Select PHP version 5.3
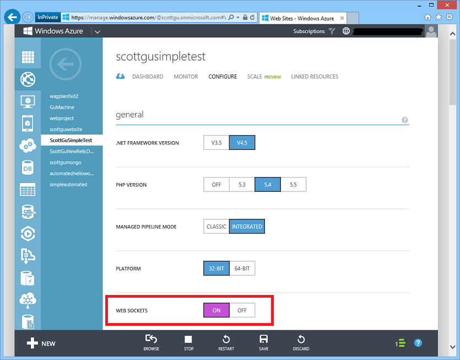This screenshot has width=460, height=360. pos(242,185)
